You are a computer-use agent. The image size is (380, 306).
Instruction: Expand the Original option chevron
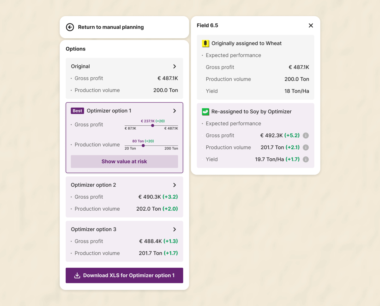(175, 67)
